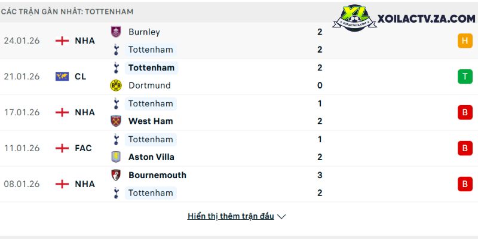Viewport: 478px width, 239px height.
Task: Click 'Hiển thị thêm trận đấu' link
Action: click(231, 216)
